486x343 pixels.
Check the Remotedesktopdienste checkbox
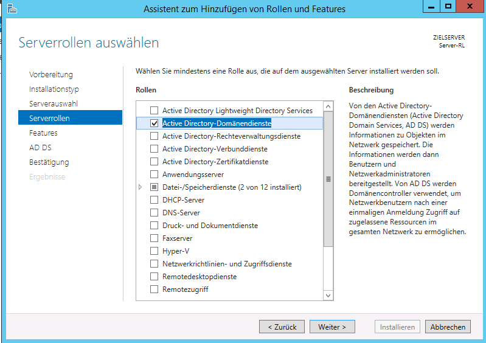pos(154,277)
